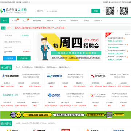Click the 智音传媒 company logo
The width and height of the screenshot is (131, 131).
point(98,76)
